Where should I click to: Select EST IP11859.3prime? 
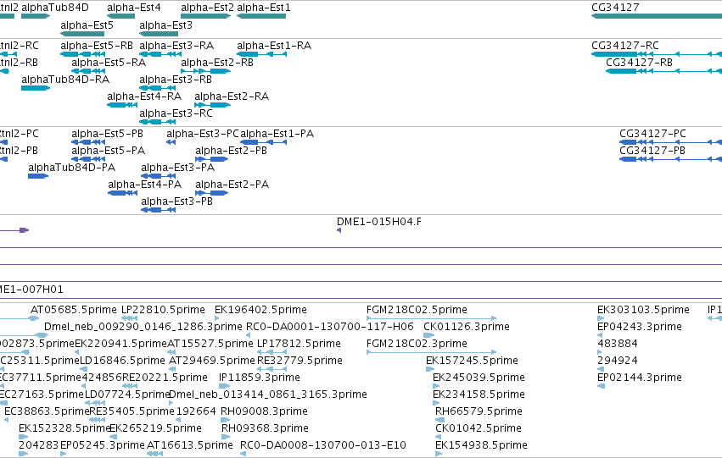pyautogui.click(x=225, y=386)
